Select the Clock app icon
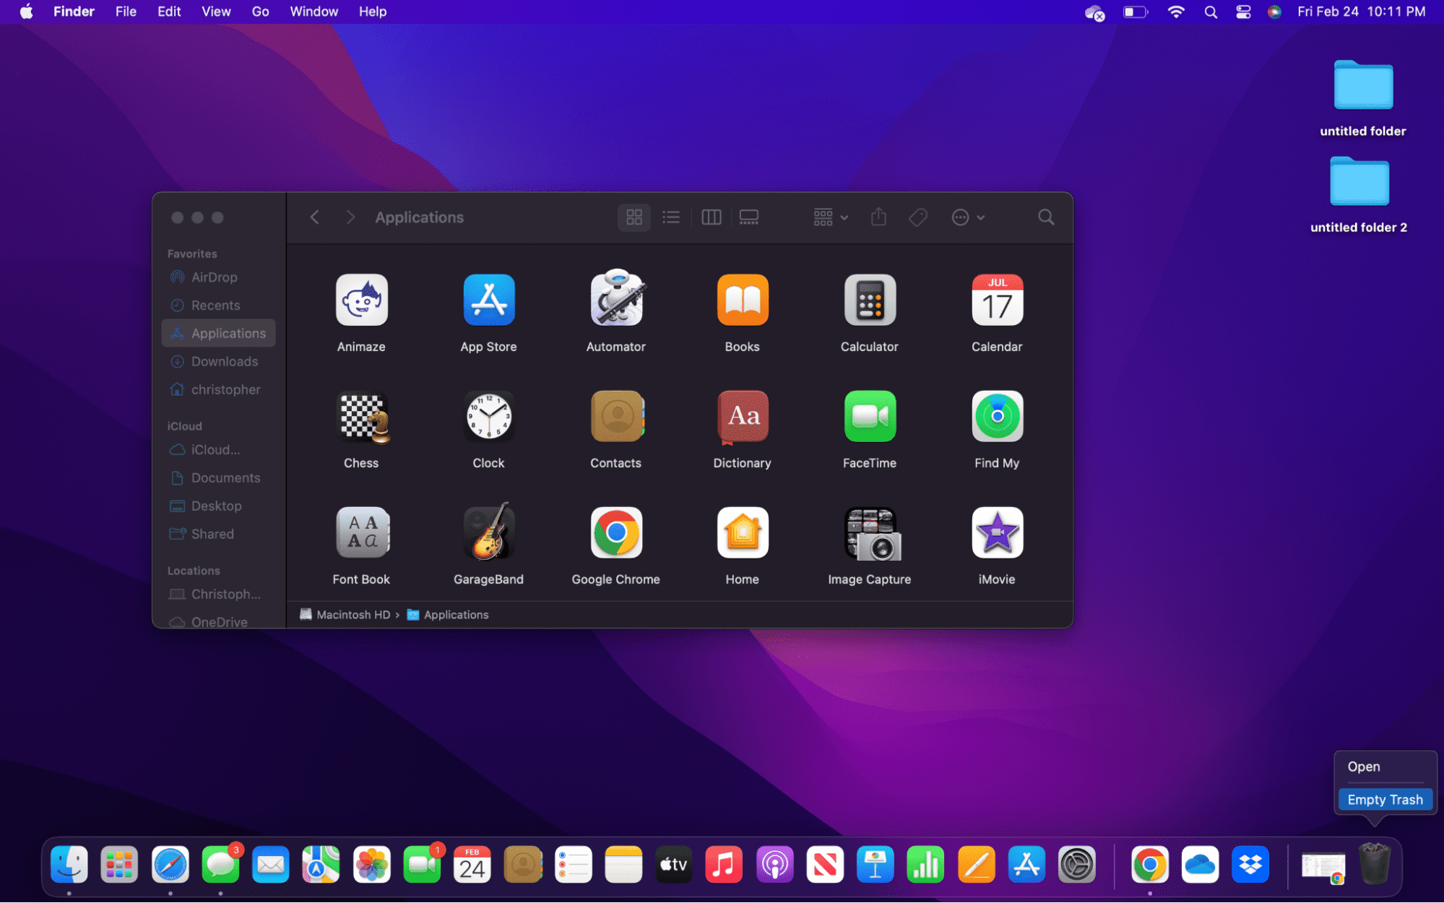Image resolution: width=1444 pixels, height=903 pixels. 489,416
